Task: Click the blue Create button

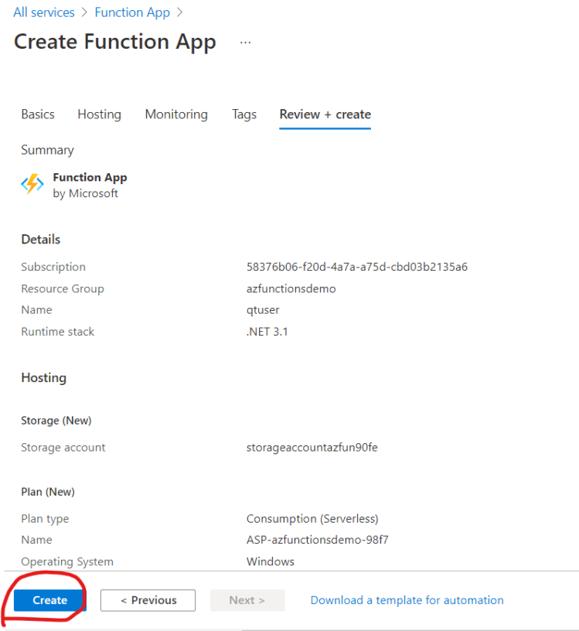Action: (50, 600)
